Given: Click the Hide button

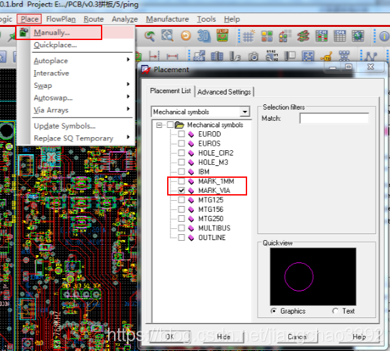Looking at the screenshot, I should [x=224, y=337].
